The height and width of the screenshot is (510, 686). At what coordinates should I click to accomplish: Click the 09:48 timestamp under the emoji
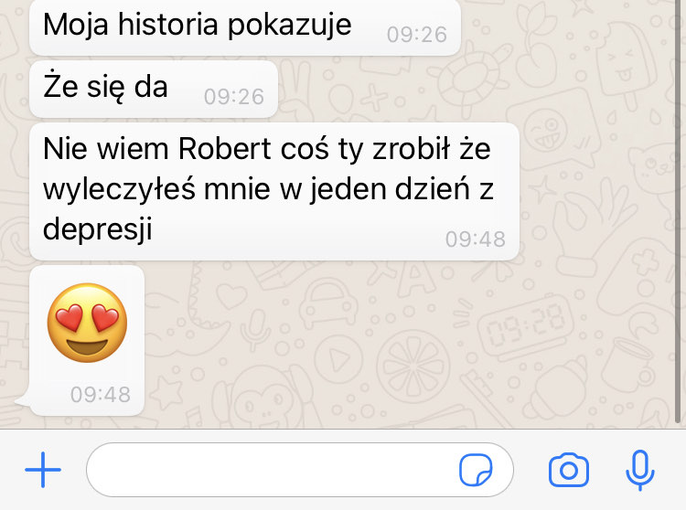pos(101,394)
